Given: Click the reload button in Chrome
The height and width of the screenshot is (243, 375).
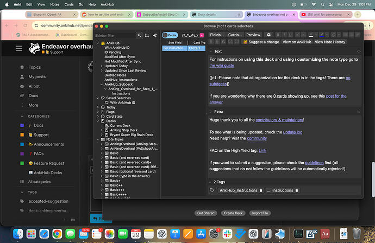Looking at the screenshot, I should point(25,25).
